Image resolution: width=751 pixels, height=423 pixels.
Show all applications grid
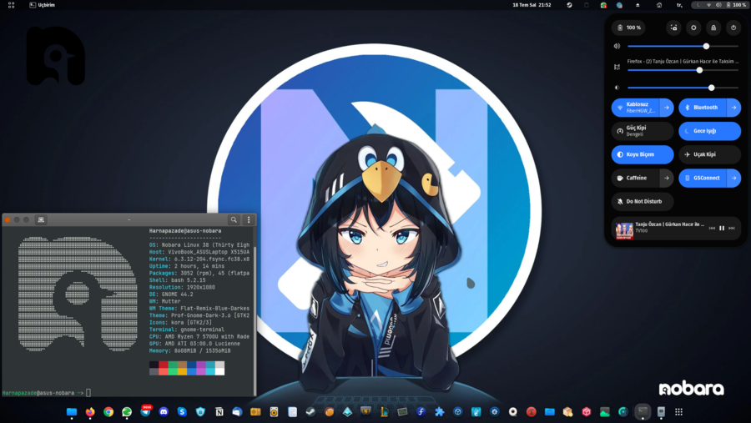[678, 411]
